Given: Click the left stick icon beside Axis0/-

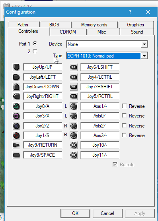Looking at the screenshot, I should (74, 116).
